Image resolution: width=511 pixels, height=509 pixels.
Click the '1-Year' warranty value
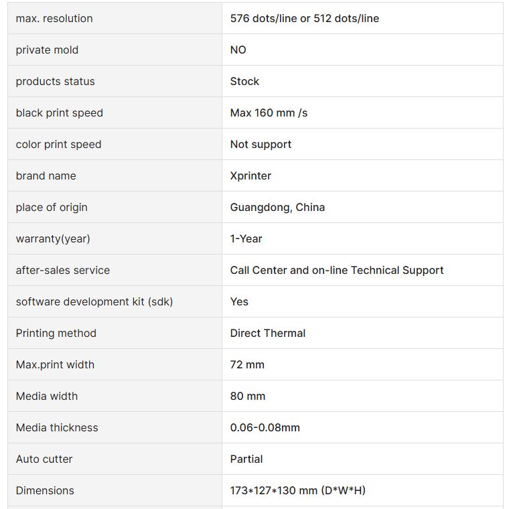click(x=246, y=238)
